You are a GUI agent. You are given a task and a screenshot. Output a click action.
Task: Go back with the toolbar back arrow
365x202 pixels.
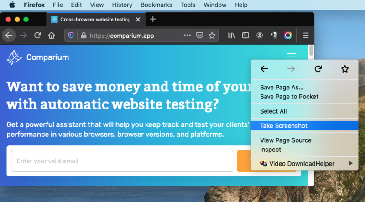9,36
